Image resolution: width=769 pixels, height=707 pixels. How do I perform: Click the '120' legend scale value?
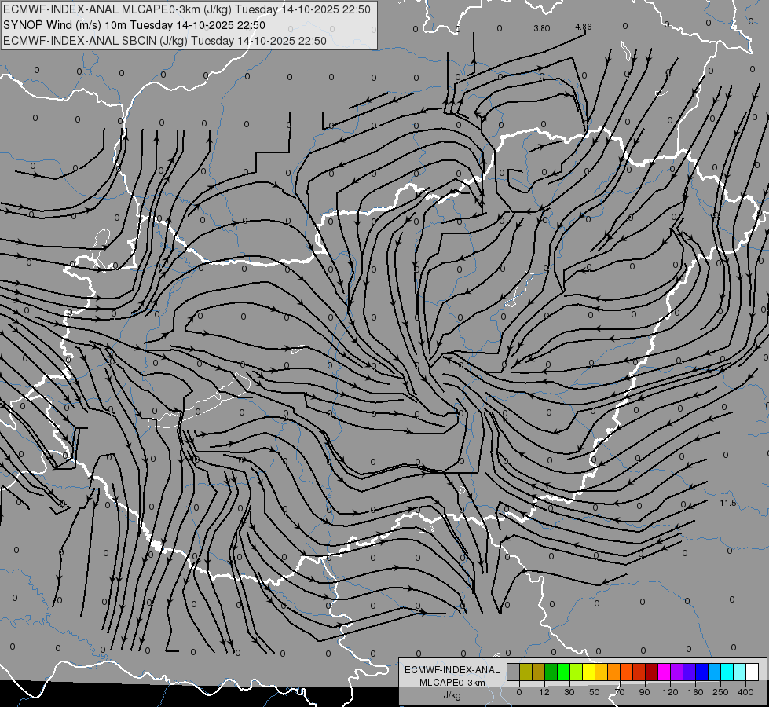tap(670, 692)
